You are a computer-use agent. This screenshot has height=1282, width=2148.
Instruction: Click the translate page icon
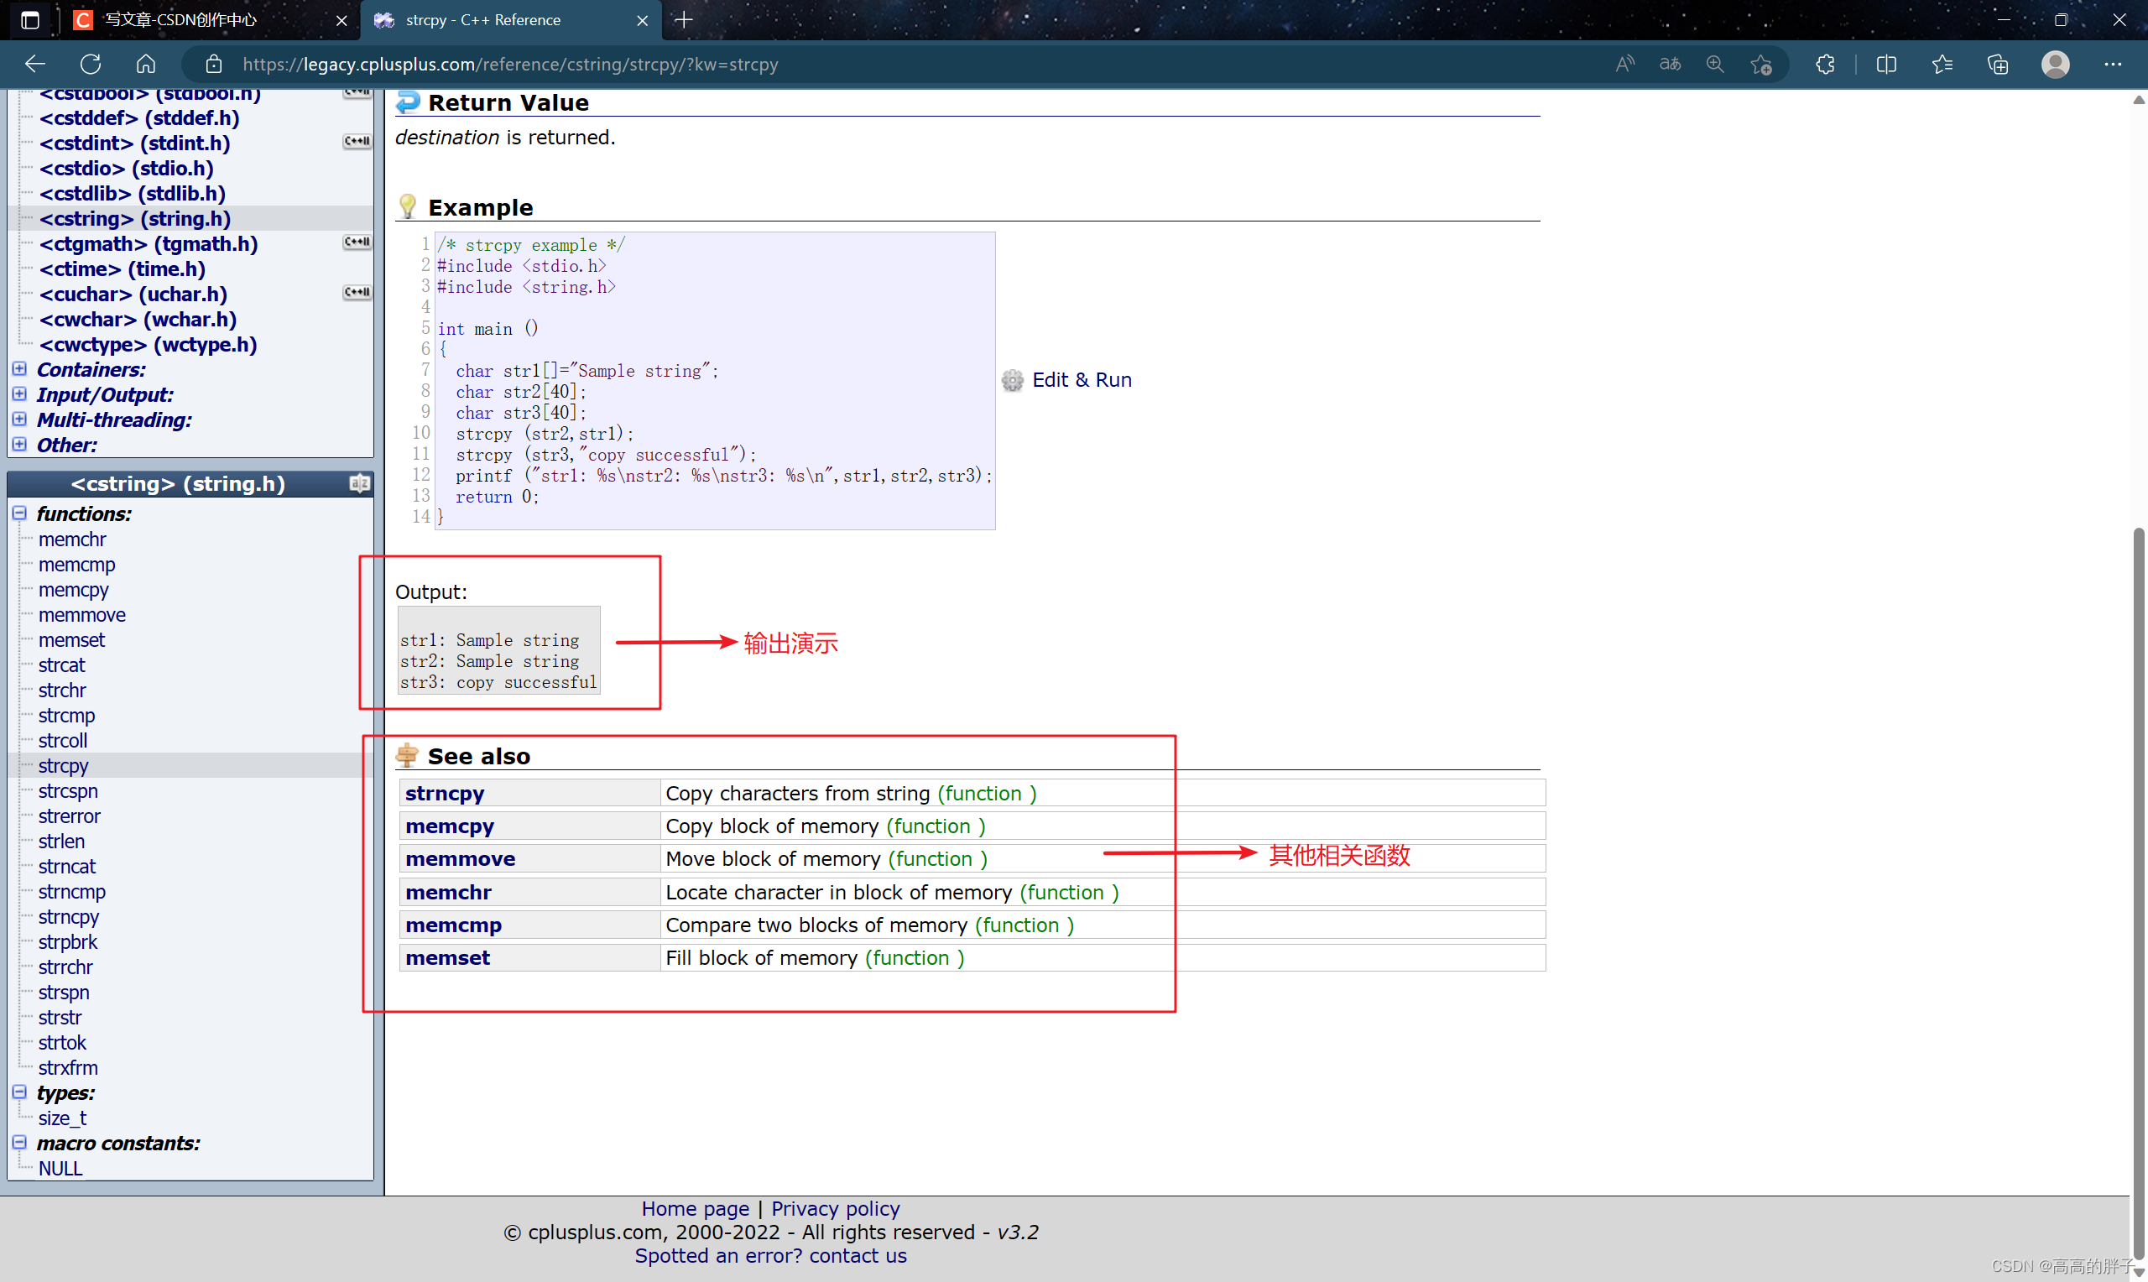pos(1670,64)
